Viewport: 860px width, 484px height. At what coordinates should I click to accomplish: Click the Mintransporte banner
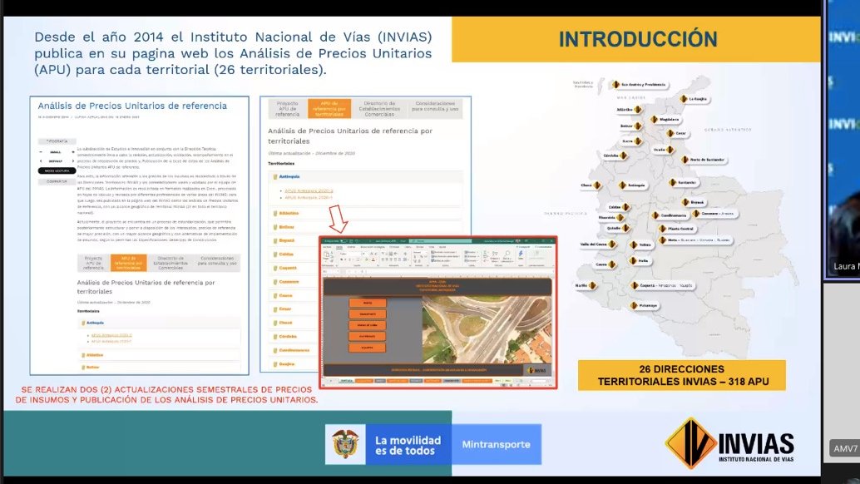point(497,445)
